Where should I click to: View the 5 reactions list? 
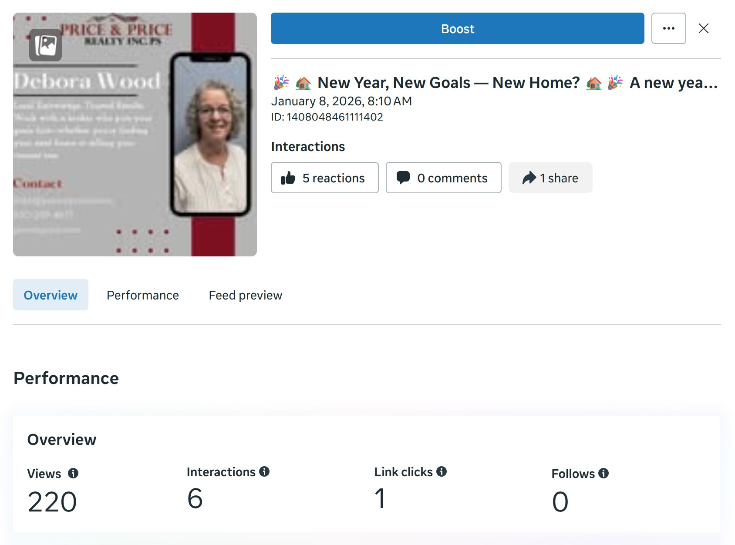click(334, 178)
